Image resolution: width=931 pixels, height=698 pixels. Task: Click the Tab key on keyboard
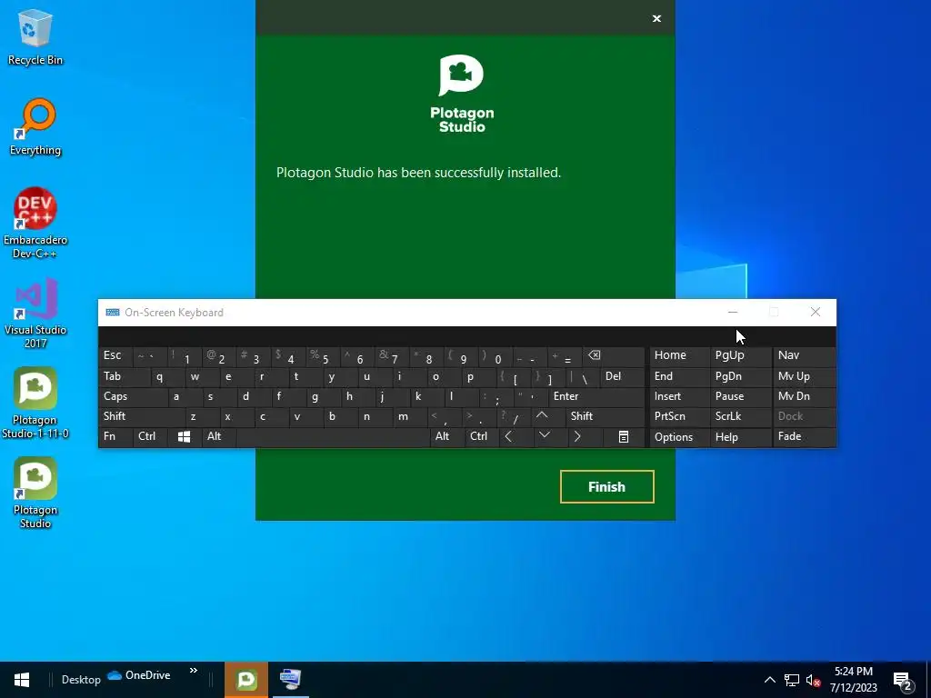pyautogui.click(x=124, y=377)
